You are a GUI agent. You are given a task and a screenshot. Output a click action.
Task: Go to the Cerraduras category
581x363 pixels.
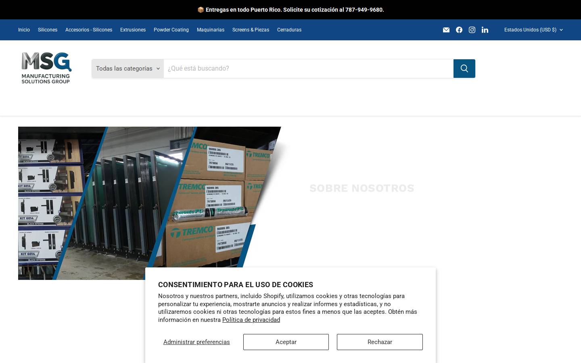pyautogui.click(x=289, y=30)
